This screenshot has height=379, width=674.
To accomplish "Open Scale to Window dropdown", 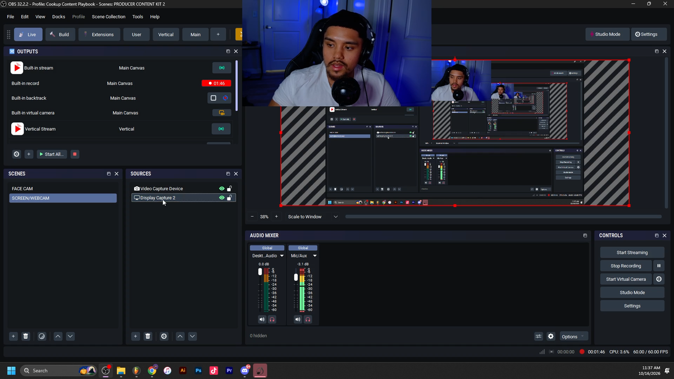I will coord(313,217).
